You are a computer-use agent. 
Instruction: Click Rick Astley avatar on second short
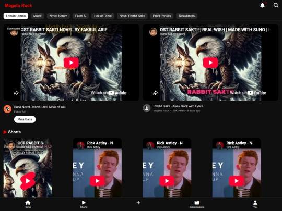[x=150, y=145]
